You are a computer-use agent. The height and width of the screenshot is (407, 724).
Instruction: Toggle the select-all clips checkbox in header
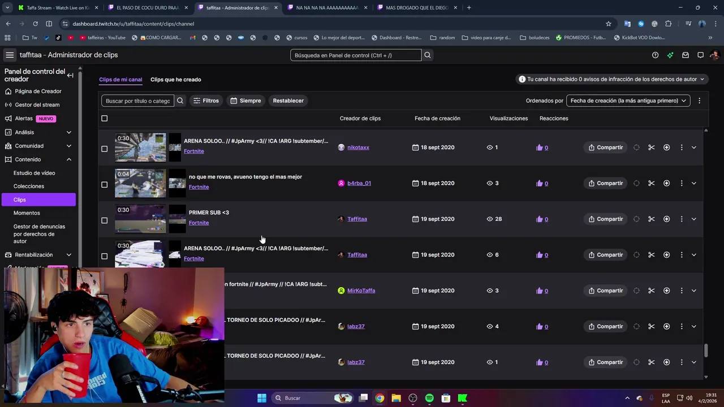104,118
